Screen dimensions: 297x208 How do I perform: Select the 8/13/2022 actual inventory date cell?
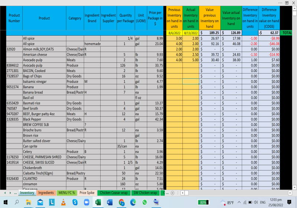(190, 33)
